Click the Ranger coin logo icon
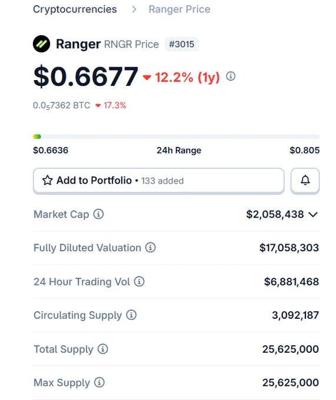 pos(41,44)
